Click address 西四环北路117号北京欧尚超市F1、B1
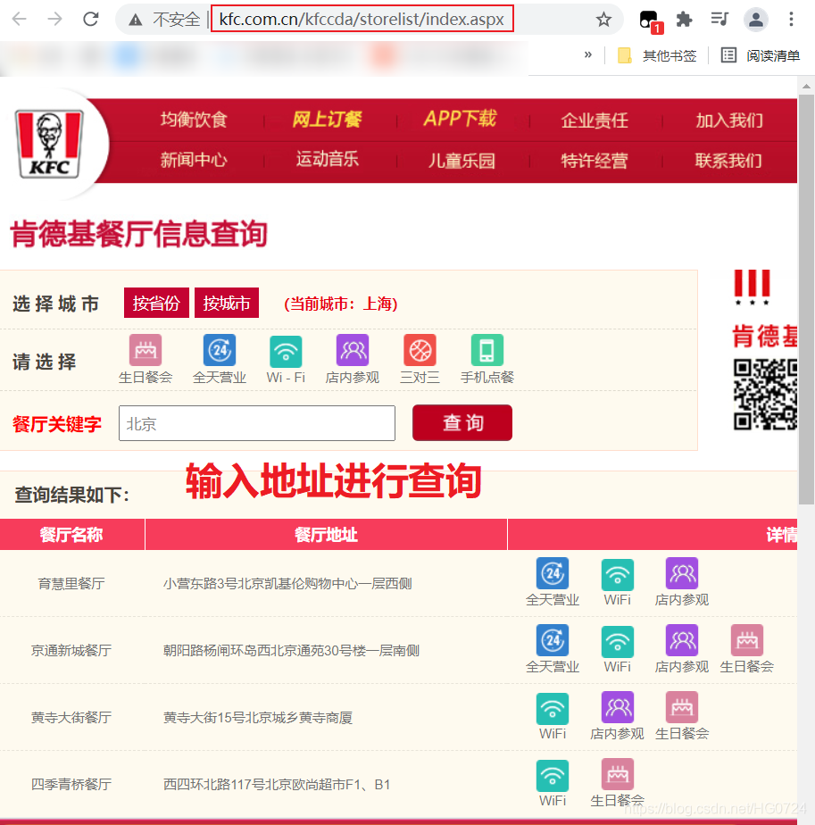Viewport: 815px width, 825px height. (x=277, y=785)
